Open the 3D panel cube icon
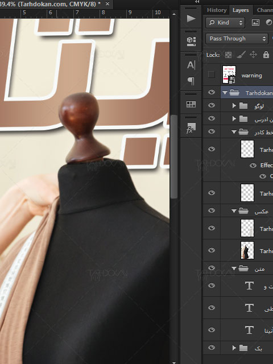This screenshot has height=364, width=273. pos(191,41)
